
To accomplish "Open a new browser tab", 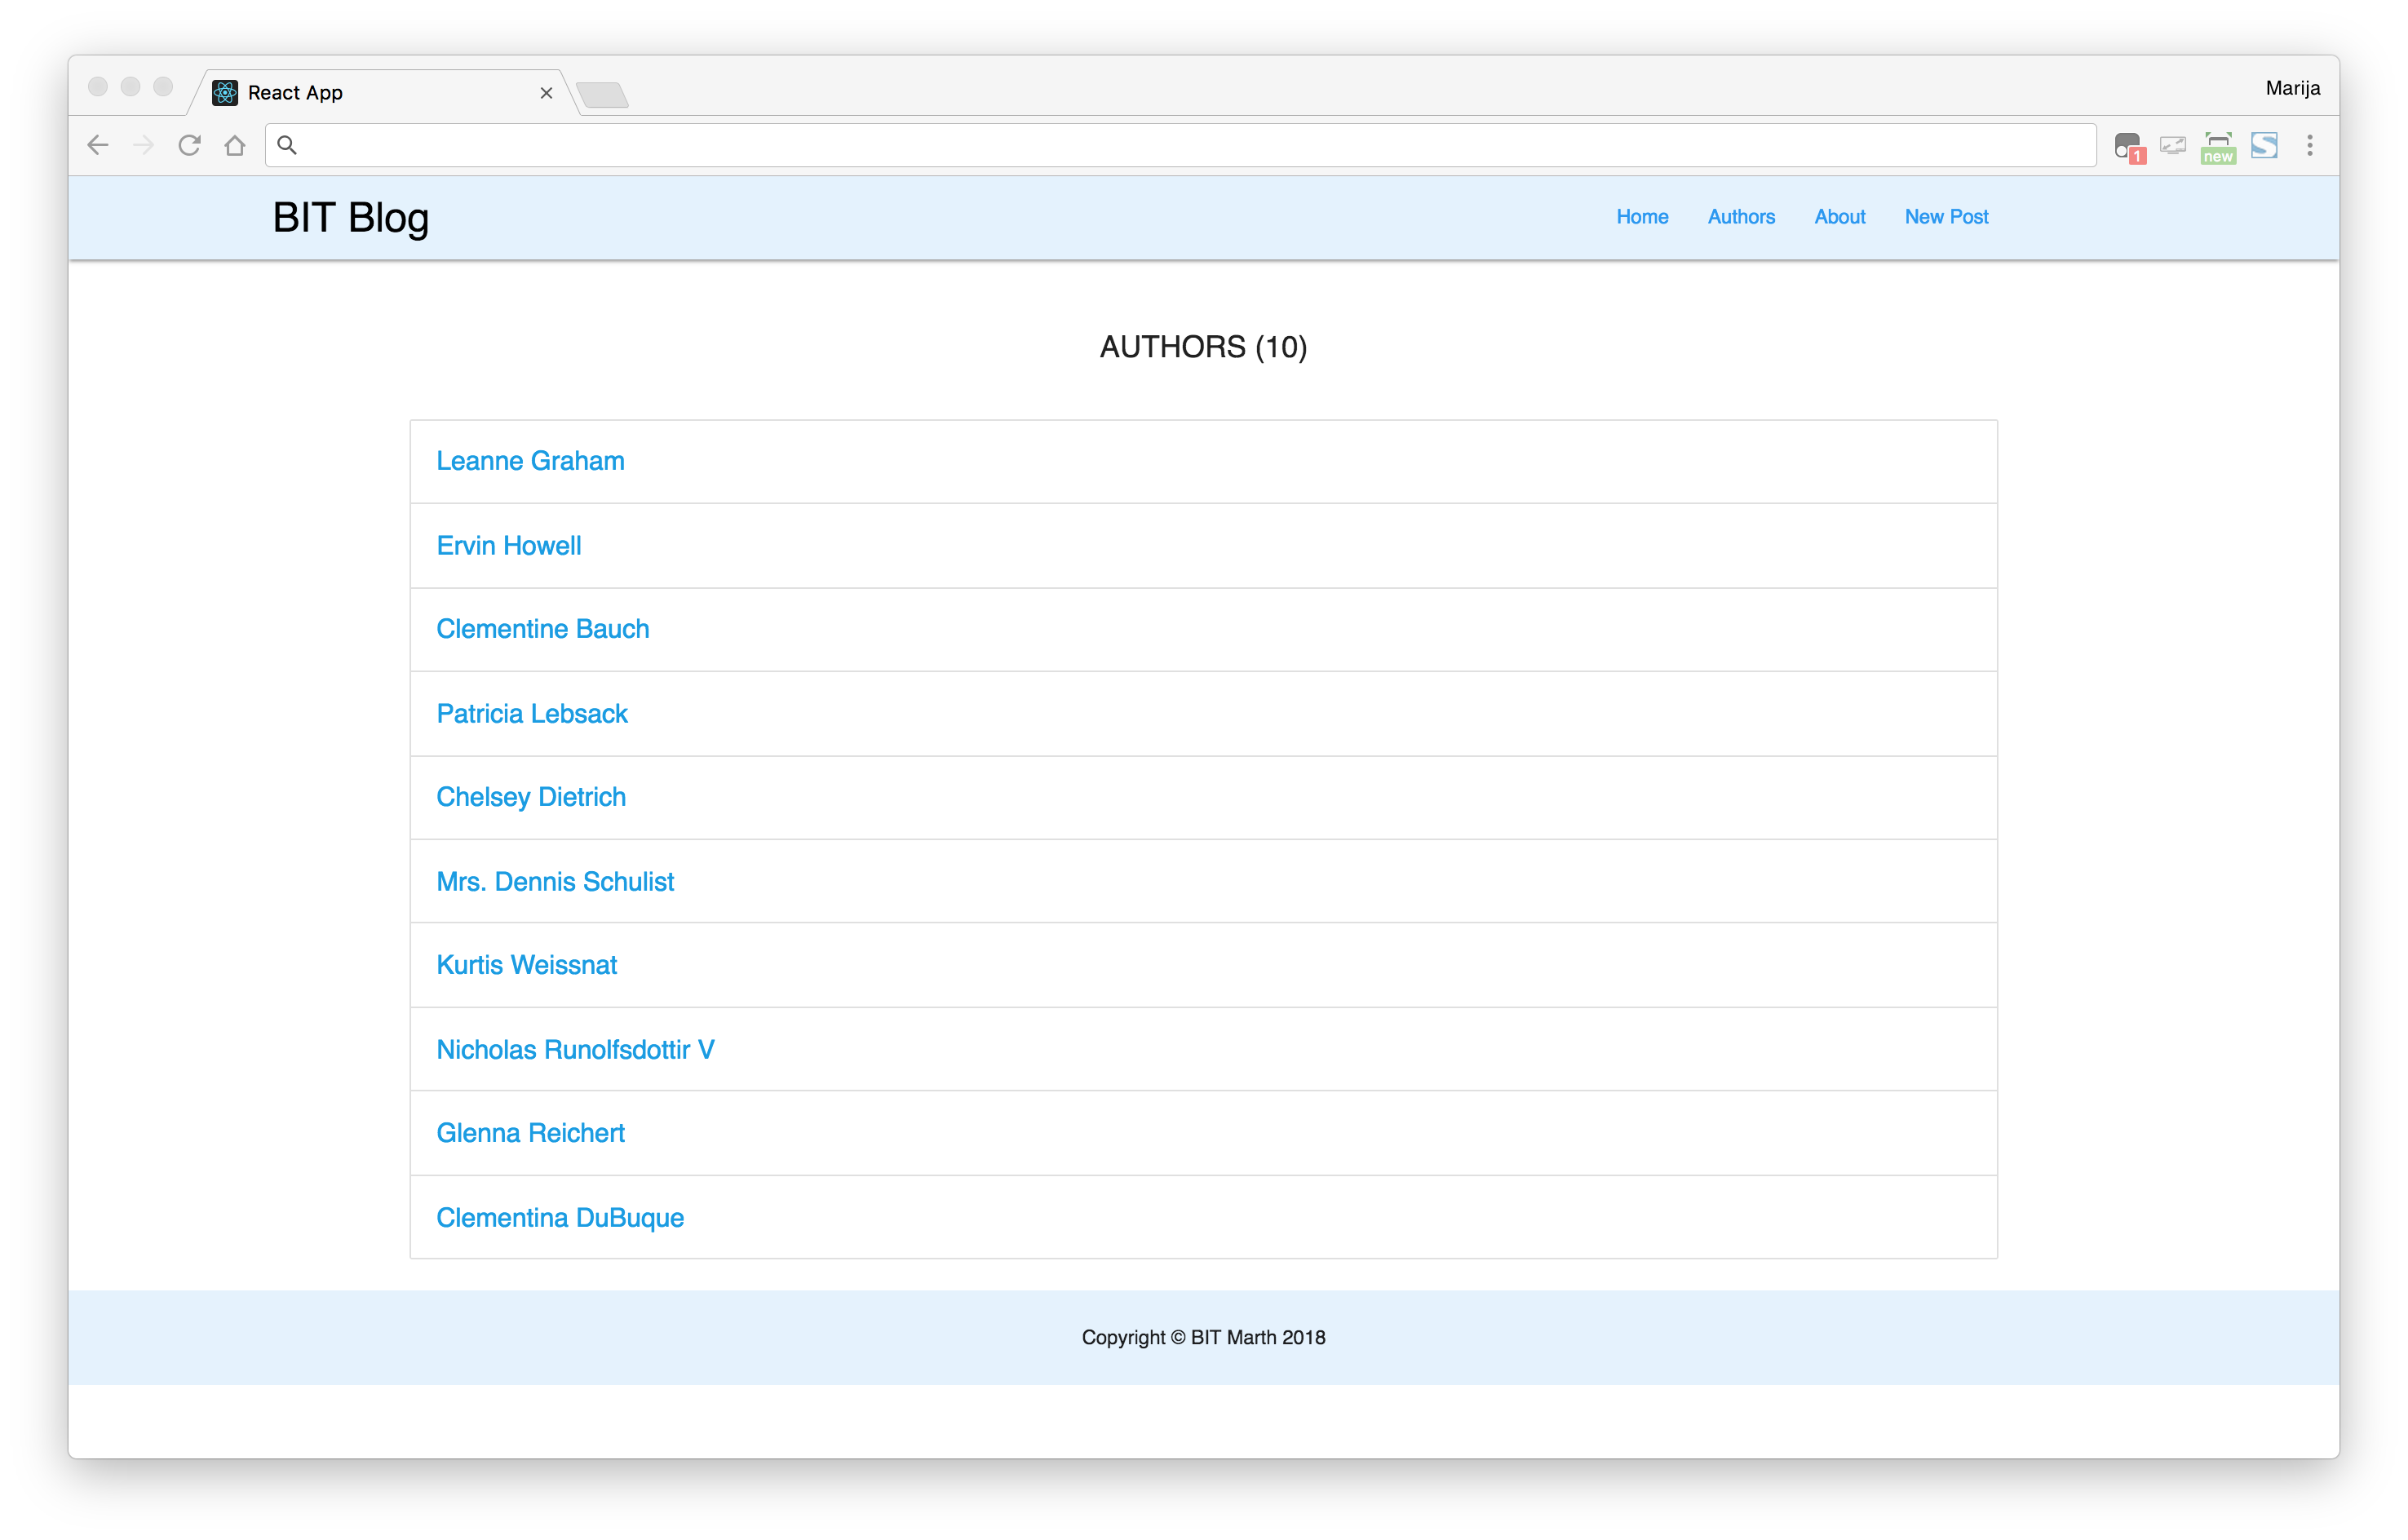I will click(603, 95).
